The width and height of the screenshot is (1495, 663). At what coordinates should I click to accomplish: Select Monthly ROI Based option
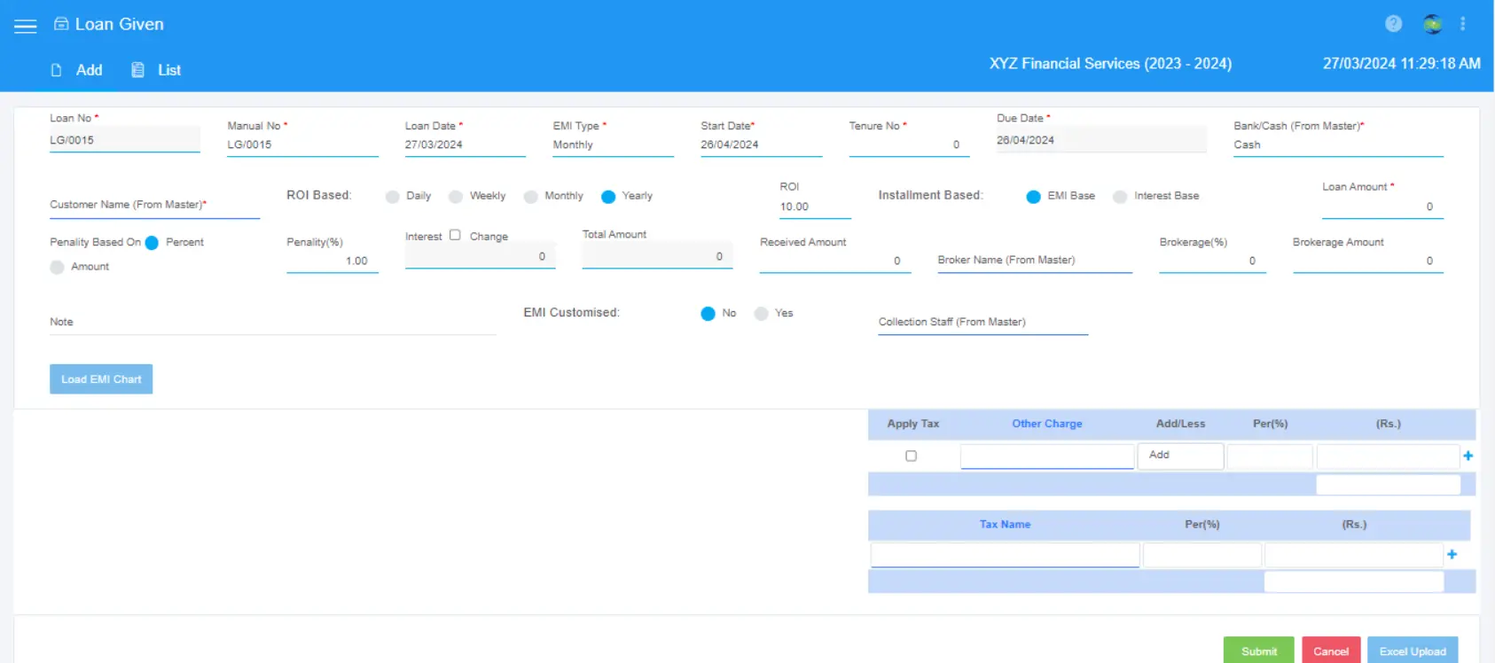(531, 197)
